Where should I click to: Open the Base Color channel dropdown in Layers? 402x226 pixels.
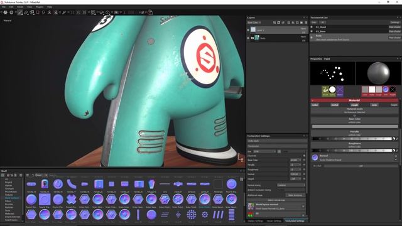tap(254, 23)
